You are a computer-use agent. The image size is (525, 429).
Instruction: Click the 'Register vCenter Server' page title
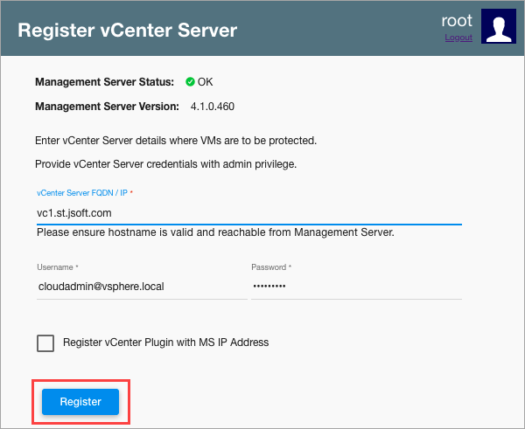[x=127, y=30]
